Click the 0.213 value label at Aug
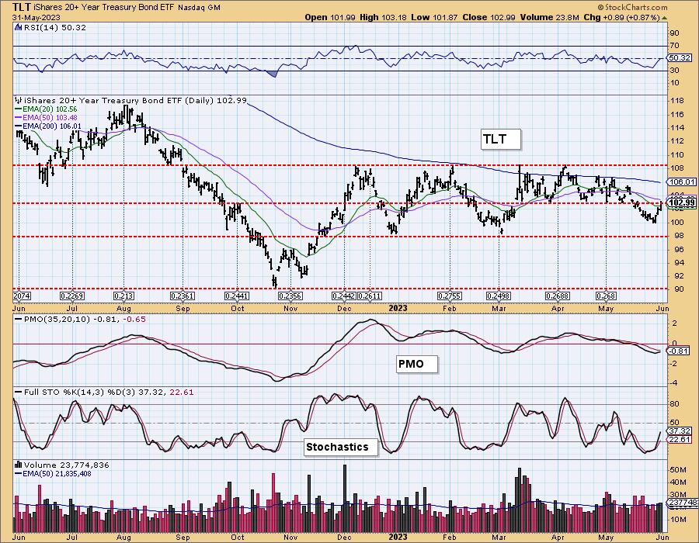The image size is (699, 543). tap(123, 296)
